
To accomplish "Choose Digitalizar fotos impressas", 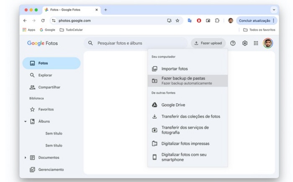I will [188, 144].
